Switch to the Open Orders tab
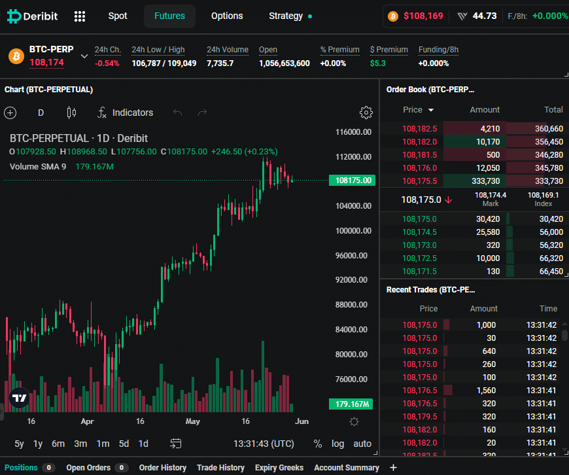The width and height of the screenshot is (569, 475). pos(97,467)
